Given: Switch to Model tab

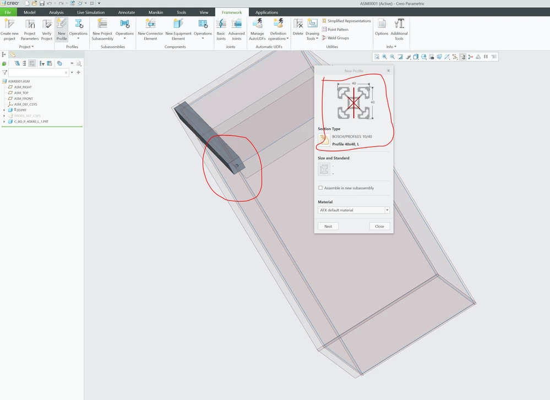Looking at the screenshot, I should tap(30, 12).
